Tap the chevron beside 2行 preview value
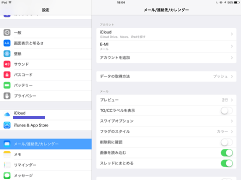241x180 pixels. (232, 100)
